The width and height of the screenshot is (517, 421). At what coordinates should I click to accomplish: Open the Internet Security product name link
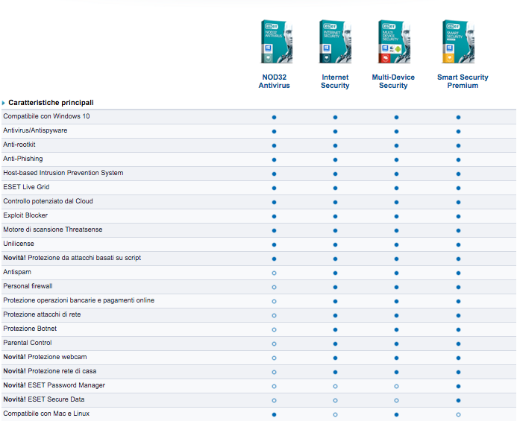[335, 81]
